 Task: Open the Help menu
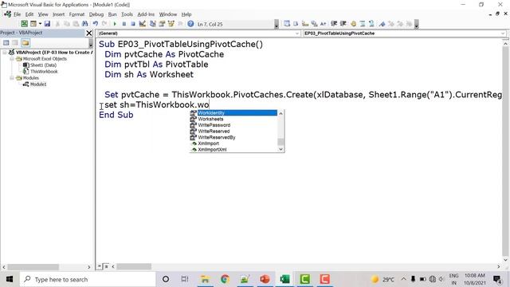click(x=186, y=14)
